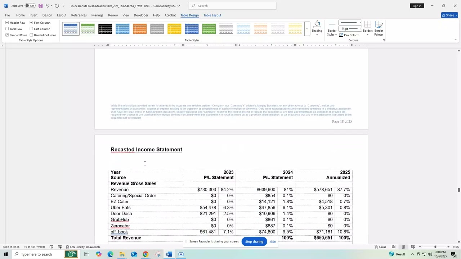The height and width of the screenshot is (259, 461).
Task: Apply the black table style thumbnail
Action: coord(105,29)
